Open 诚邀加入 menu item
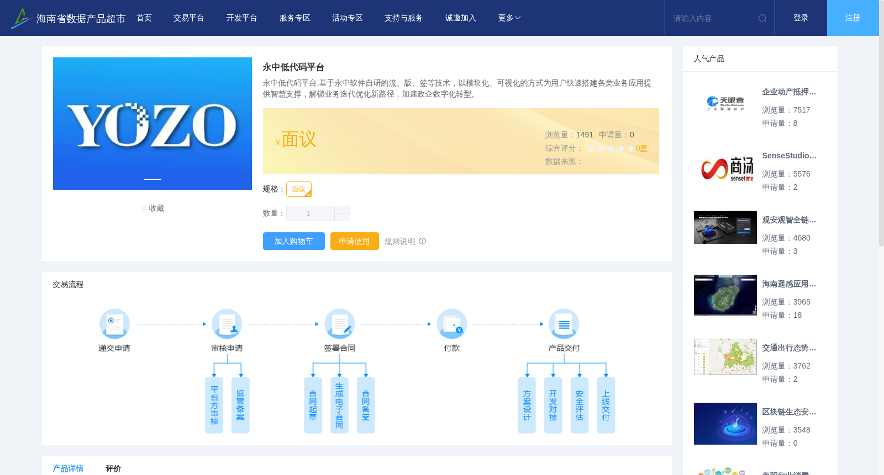884x475 pixels. (461, 18)
